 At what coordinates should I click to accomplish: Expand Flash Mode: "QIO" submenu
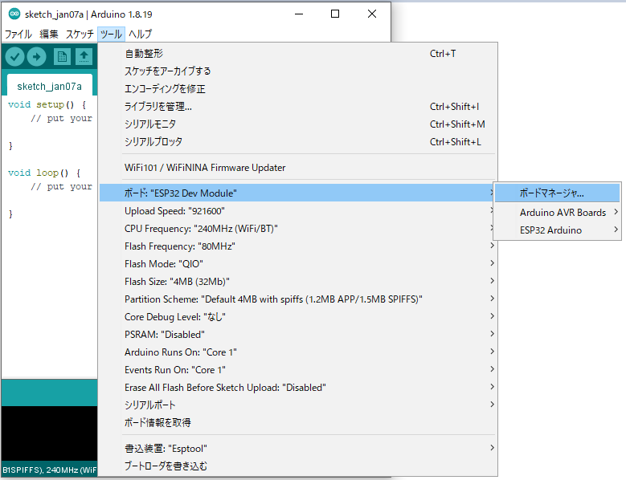click(298, 263)
